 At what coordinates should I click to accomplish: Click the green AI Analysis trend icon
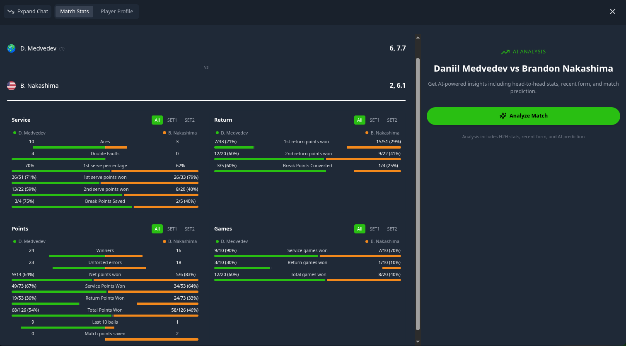pyautogui.click(x=505, y=52)
